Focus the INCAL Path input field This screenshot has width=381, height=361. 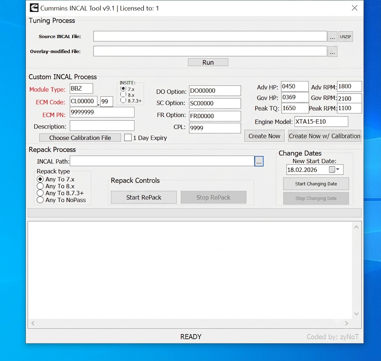pos(162,161)
